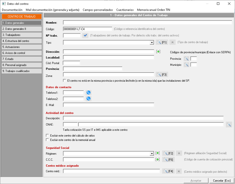The image size is (235, 184).
Task: Open the Campos personalizados menu
Action: tap(98, 10)
